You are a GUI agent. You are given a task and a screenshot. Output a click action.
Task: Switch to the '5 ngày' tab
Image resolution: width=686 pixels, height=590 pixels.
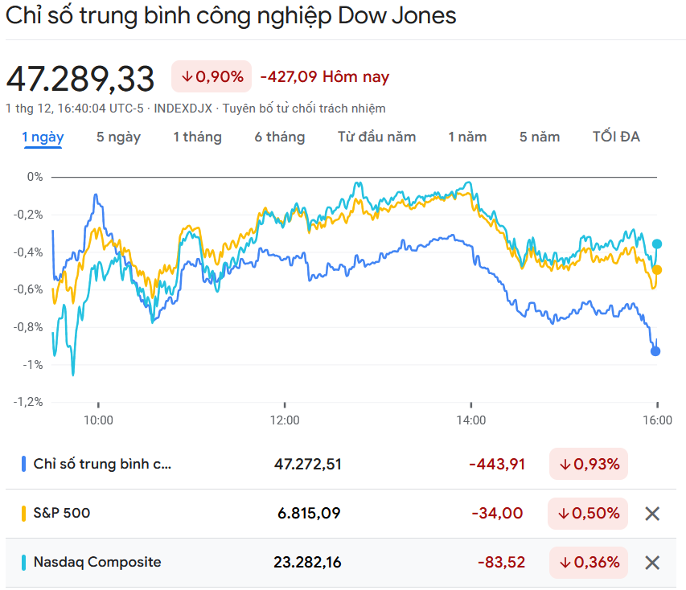[x=118, y=137]
